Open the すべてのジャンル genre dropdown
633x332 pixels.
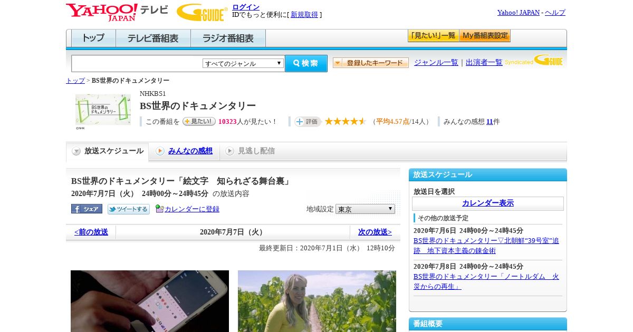(x=243, y=63)
